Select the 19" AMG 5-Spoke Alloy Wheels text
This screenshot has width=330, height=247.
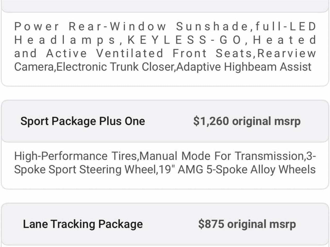(x=237, y=170)
